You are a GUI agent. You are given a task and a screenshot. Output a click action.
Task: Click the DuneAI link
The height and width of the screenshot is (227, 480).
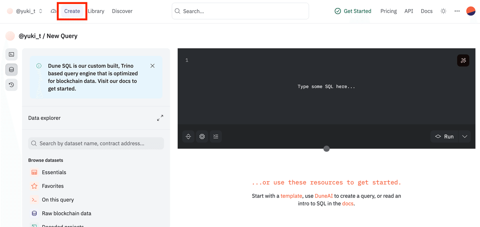(324, 196)
